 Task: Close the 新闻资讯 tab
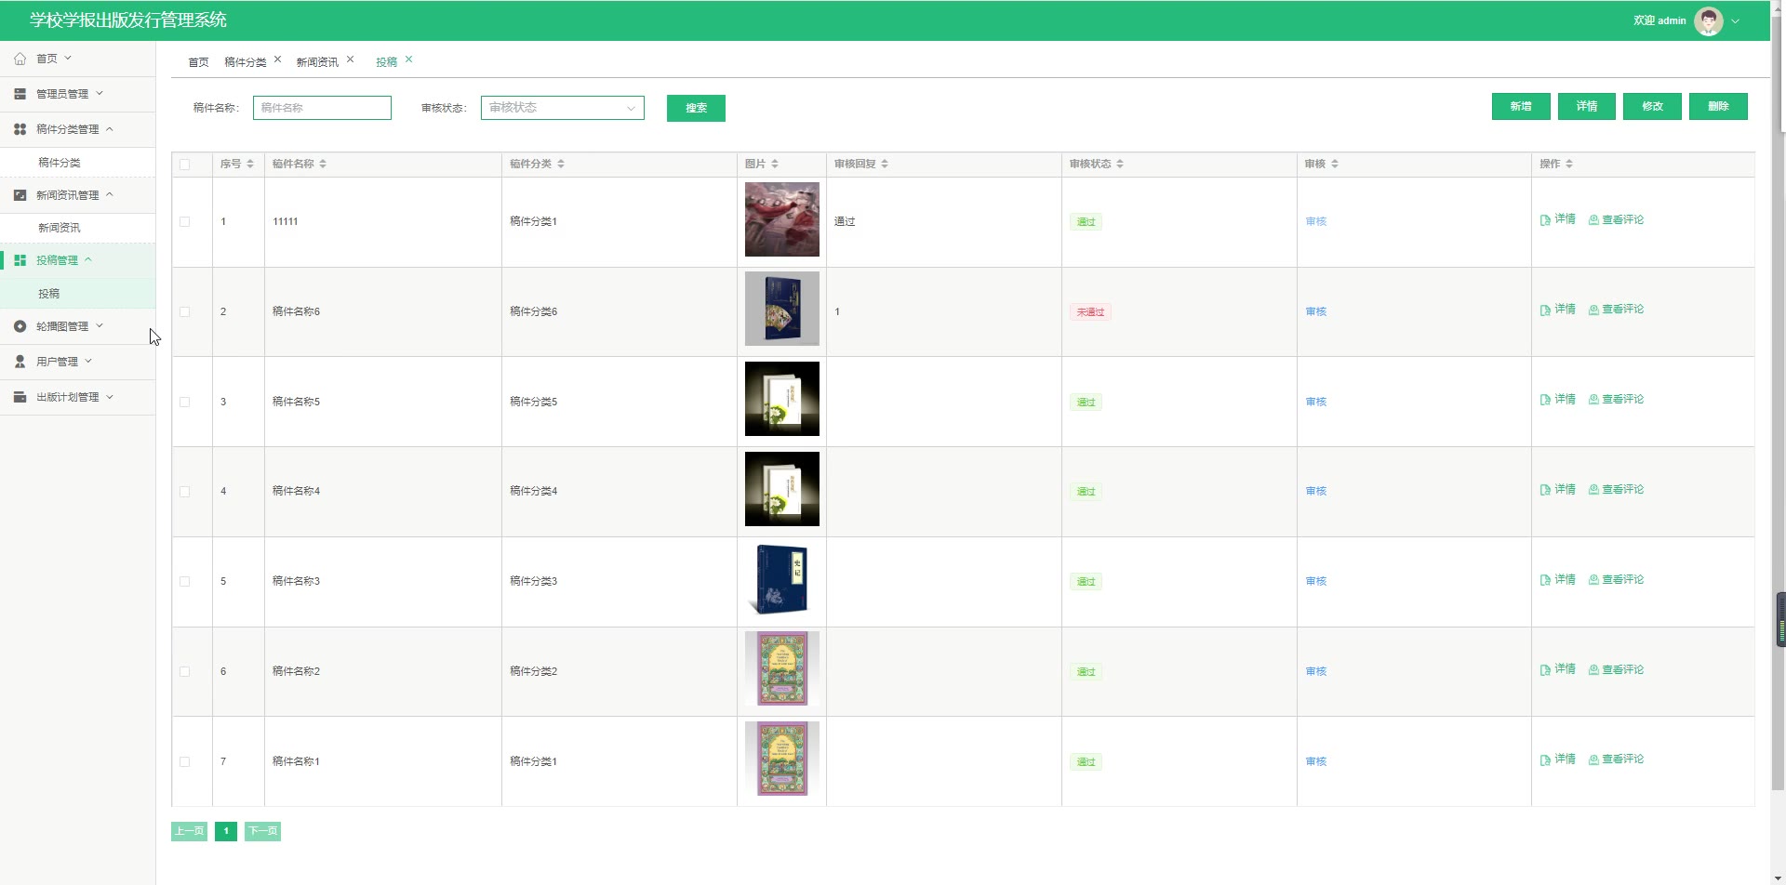[350, 59]
